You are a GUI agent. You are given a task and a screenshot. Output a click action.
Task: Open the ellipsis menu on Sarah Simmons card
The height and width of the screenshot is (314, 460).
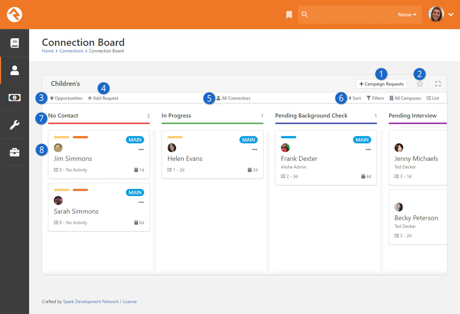141,202
